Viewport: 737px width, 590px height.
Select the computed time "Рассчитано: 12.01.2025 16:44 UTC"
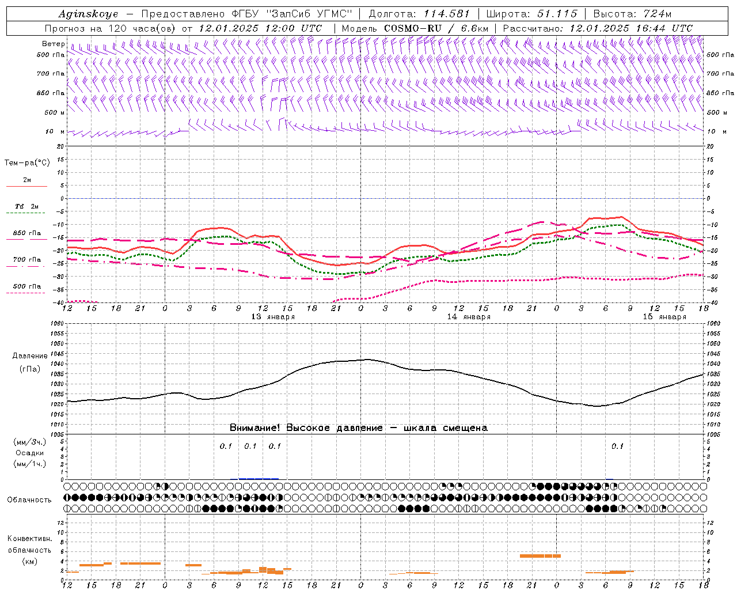tap(598, 28)
